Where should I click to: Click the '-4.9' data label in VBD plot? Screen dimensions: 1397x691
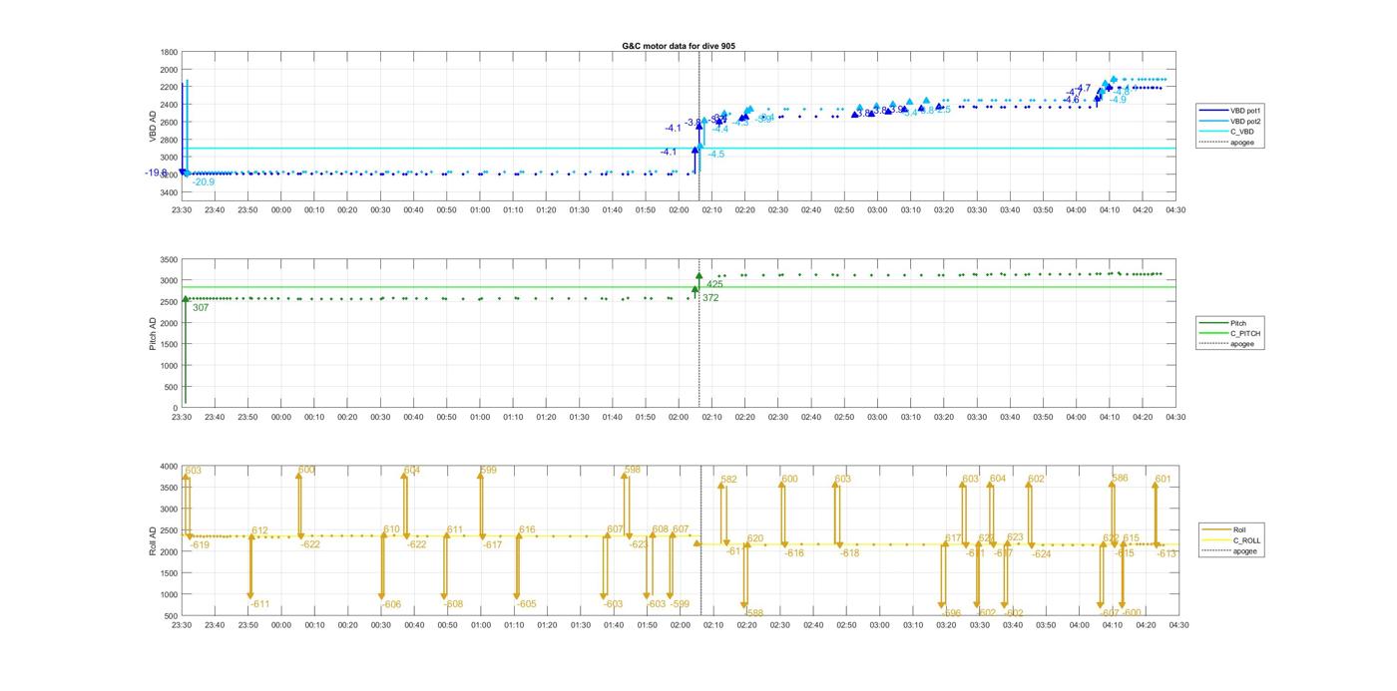point(1119,100)
